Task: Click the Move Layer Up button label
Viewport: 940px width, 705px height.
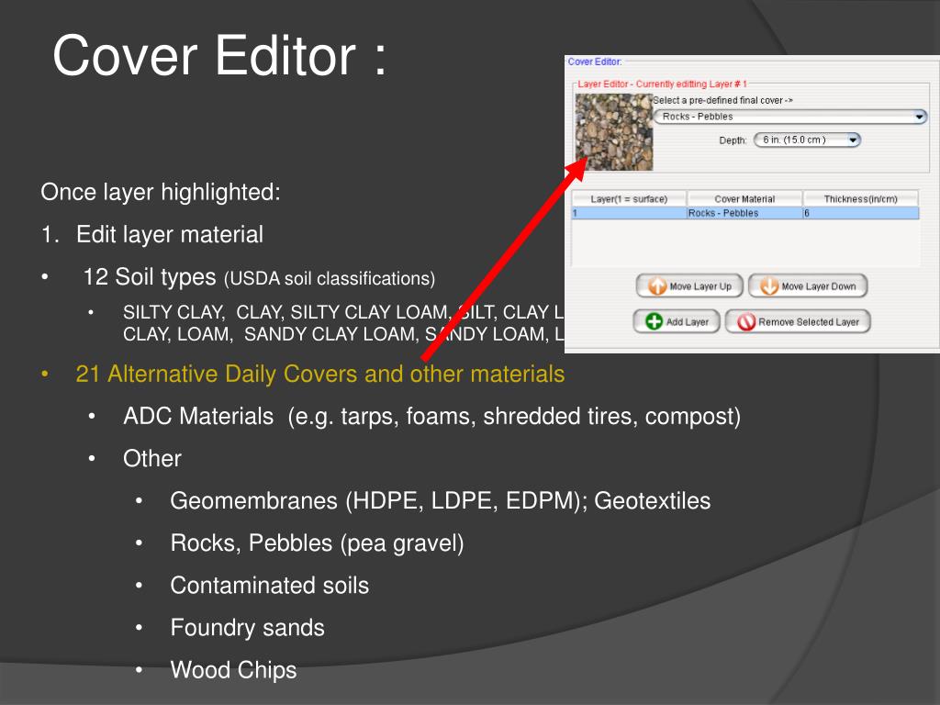Action: click(700, 286)
